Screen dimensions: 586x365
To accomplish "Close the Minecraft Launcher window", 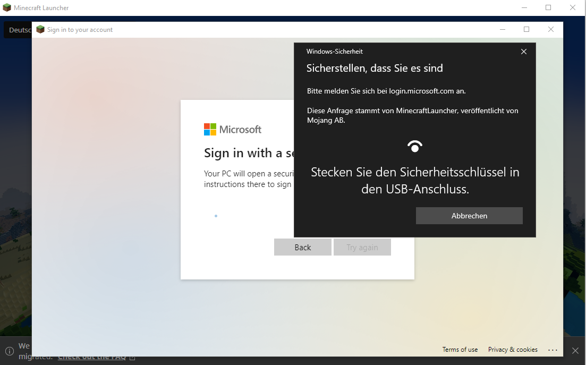I will coord(573,7).
